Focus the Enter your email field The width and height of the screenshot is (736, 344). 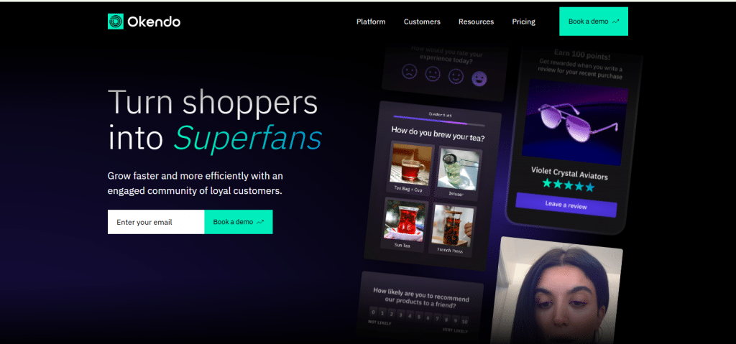tap(156, 222)
